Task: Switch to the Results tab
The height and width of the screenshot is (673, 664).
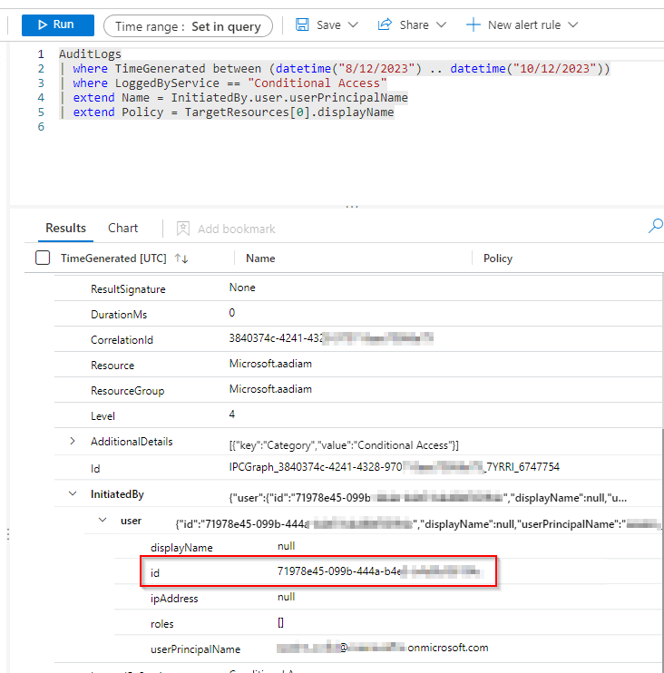Action: point(66,229)
